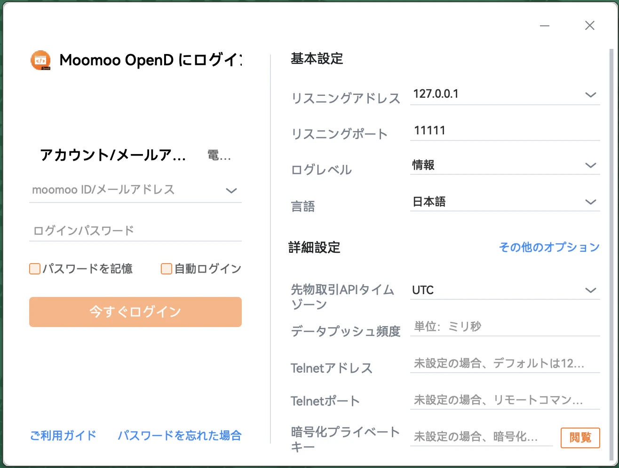Viewport: 619px width, 468px height.
Task: Switch to the 電... phone login tab
Action: (219, 155)
